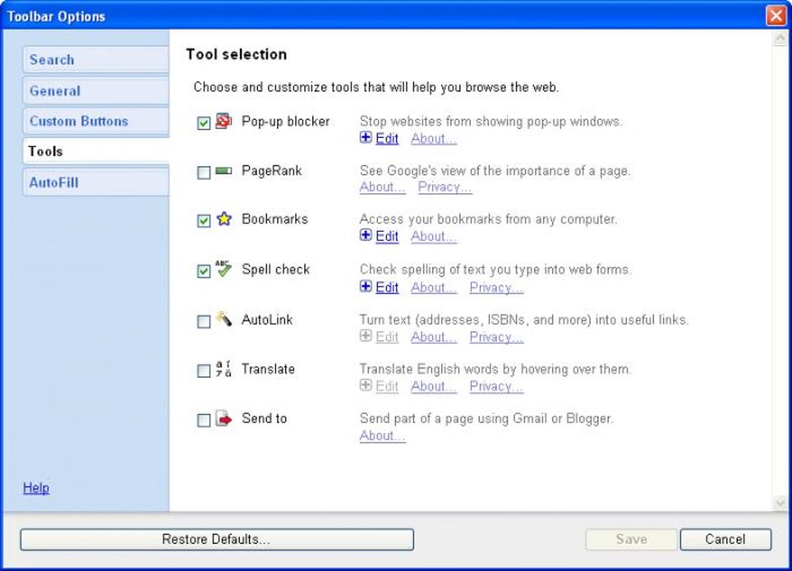Enable the Translate checkbox

203,371
